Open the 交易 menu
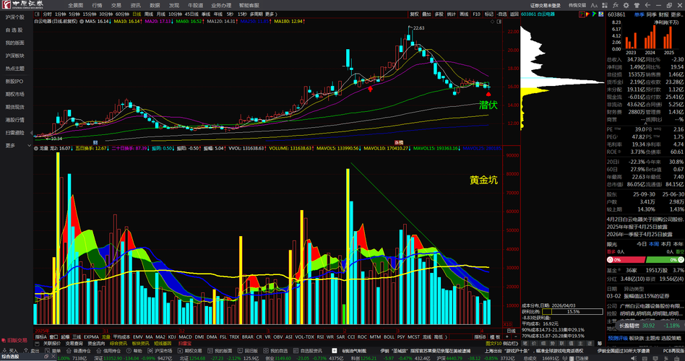The width and height of the screenshot is (685, 361). coord(116,5)
